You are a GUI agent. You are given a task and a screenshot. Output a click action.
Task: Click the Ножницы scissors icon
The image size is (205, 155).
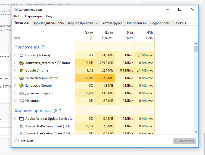(x=21, y=101)
